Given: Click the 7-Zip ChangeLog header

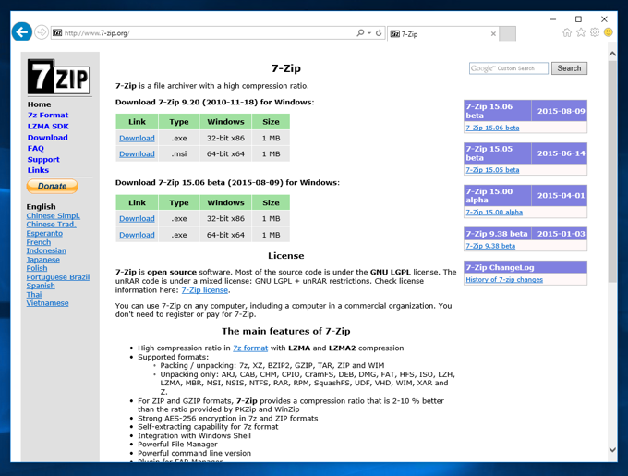Looking at the screenshot, I should tap(525, 267).
